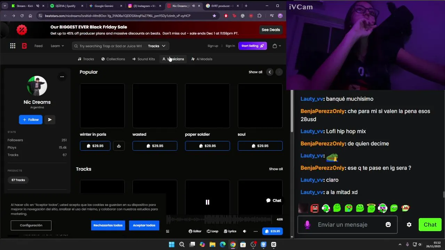Open the BeatStars apps grid menu
The height and width of the screenshot is (250, 445).
(13, 46)
